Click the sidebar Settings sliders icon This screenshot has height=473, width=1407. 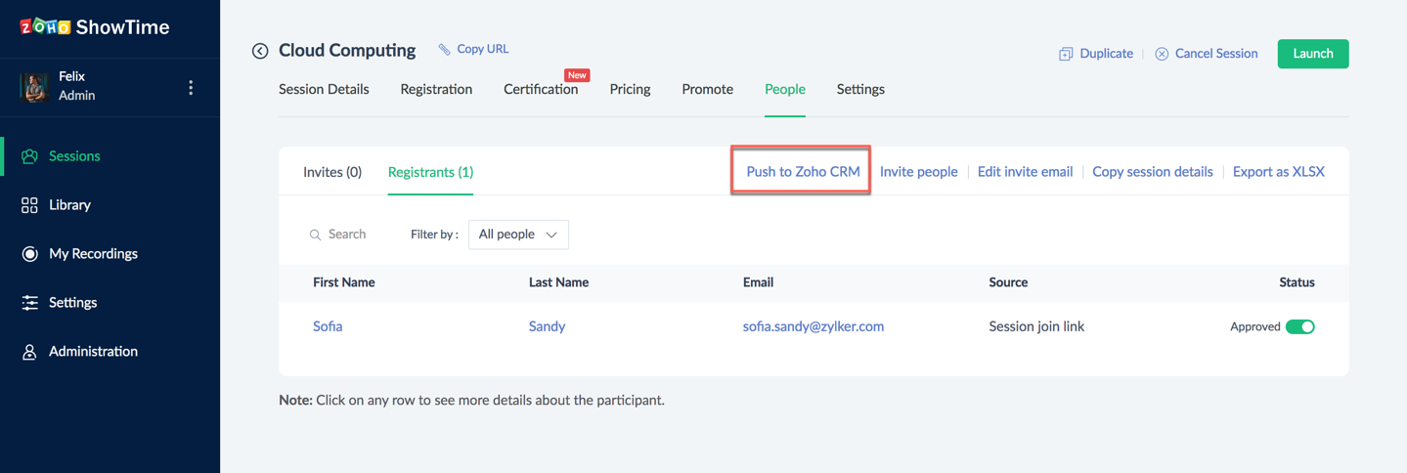pos(29,303)
